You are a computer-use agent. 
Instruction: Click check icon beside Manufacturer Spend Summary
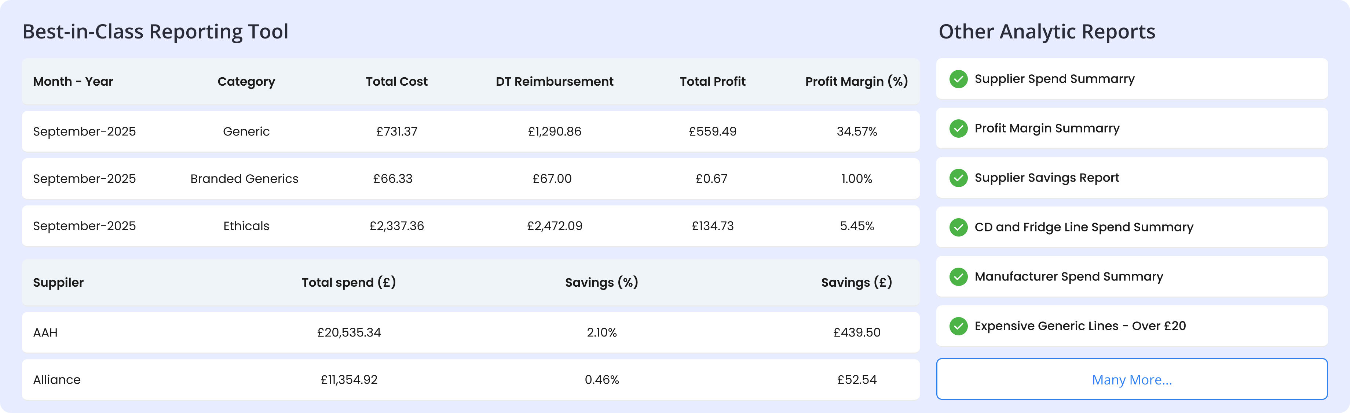[959, 276]
